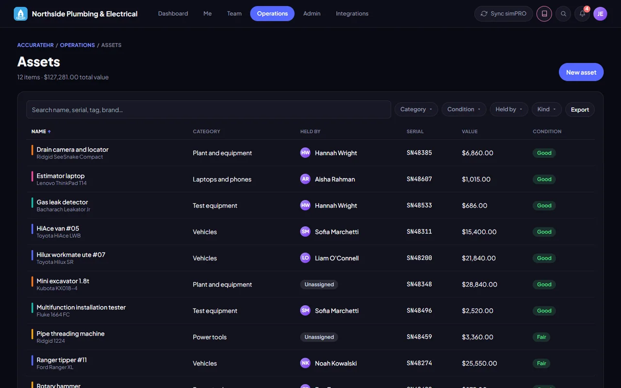The image size is (621, 388).
Task: Click serial SN48496
Action: tap(419, 310)
